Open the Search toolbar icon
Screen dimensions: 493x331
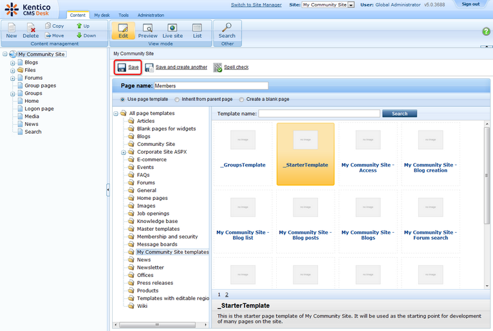pos(227,30)
